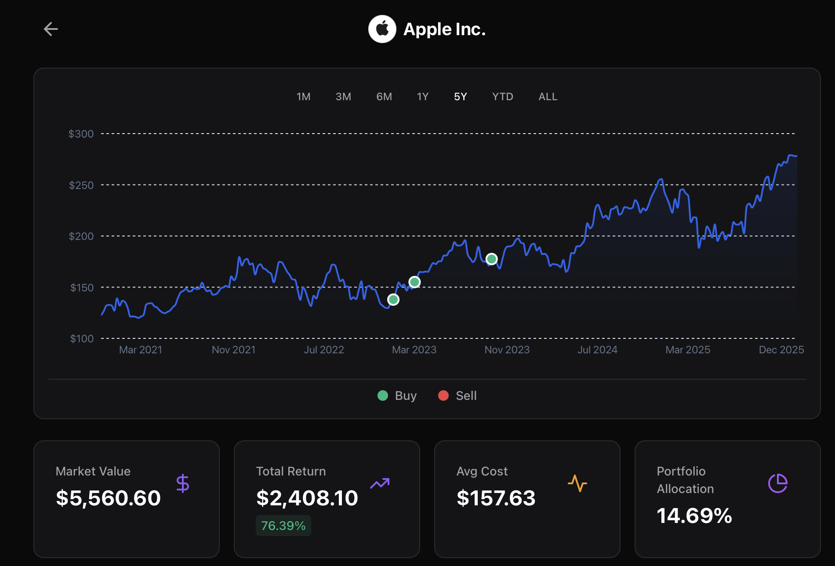Click the red Sell legend dot
The image size is (835, 566).
(x=443, y=395)
